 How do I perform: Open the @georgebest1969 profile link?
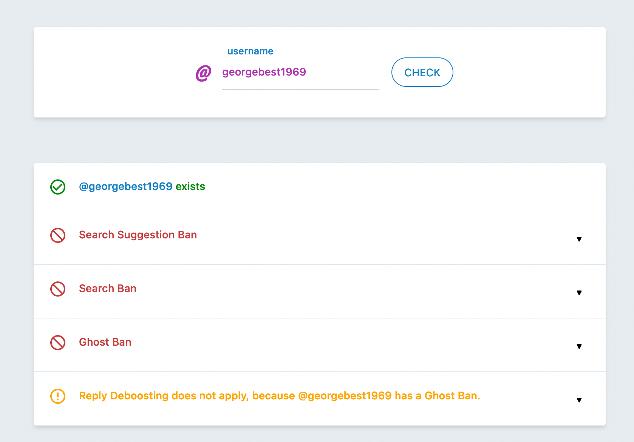125,187
